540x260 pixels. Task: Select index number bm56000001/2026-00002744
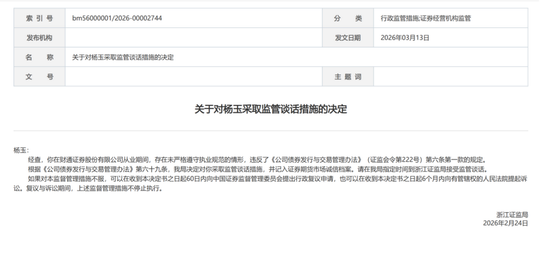coord(117,18)
